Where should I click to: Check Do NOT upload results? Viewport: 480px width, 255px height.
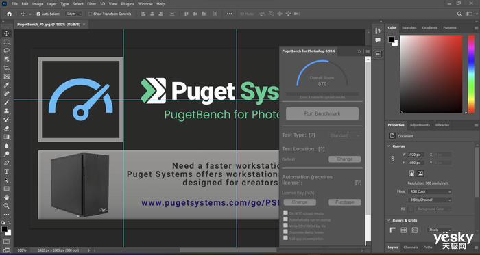point(285,213)
